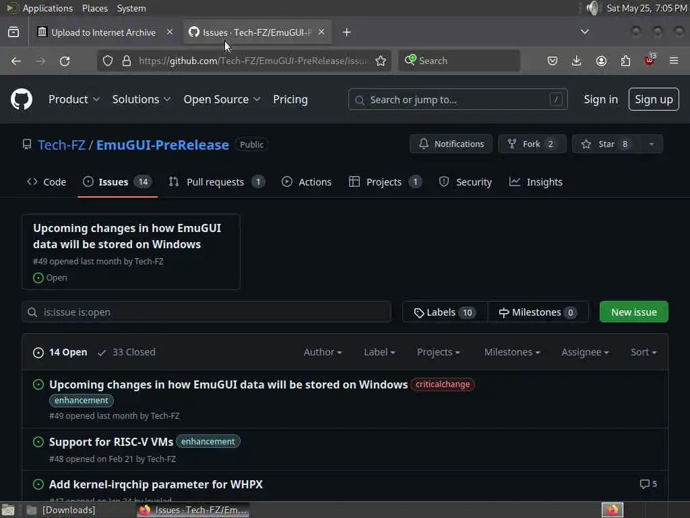Open the Firefox downloads arrow icon
Screen dimensions: 690x518
point(577,61)
